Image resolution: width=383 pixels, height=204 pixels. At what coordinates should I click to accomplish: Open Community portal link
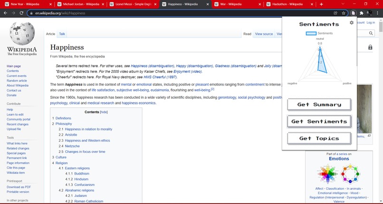[x=19, y=119]
